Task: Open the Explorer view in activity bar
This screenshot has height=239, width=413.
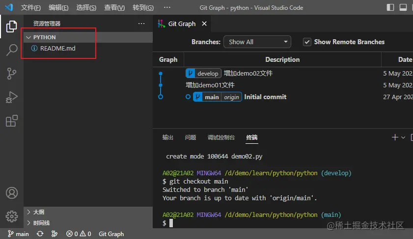Action: (x=12, y=27)
